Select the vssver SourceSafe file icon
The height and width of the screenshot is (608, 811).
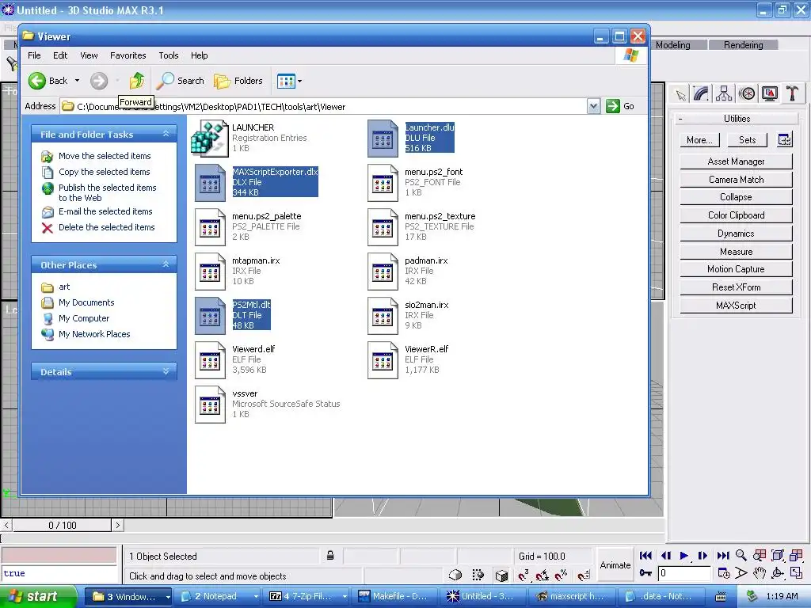coord(210,405)
